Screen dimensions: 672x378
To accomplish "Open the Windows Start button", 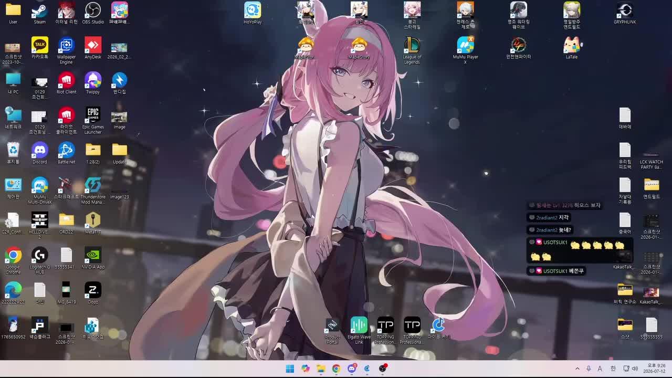I will tap(290, 369).
